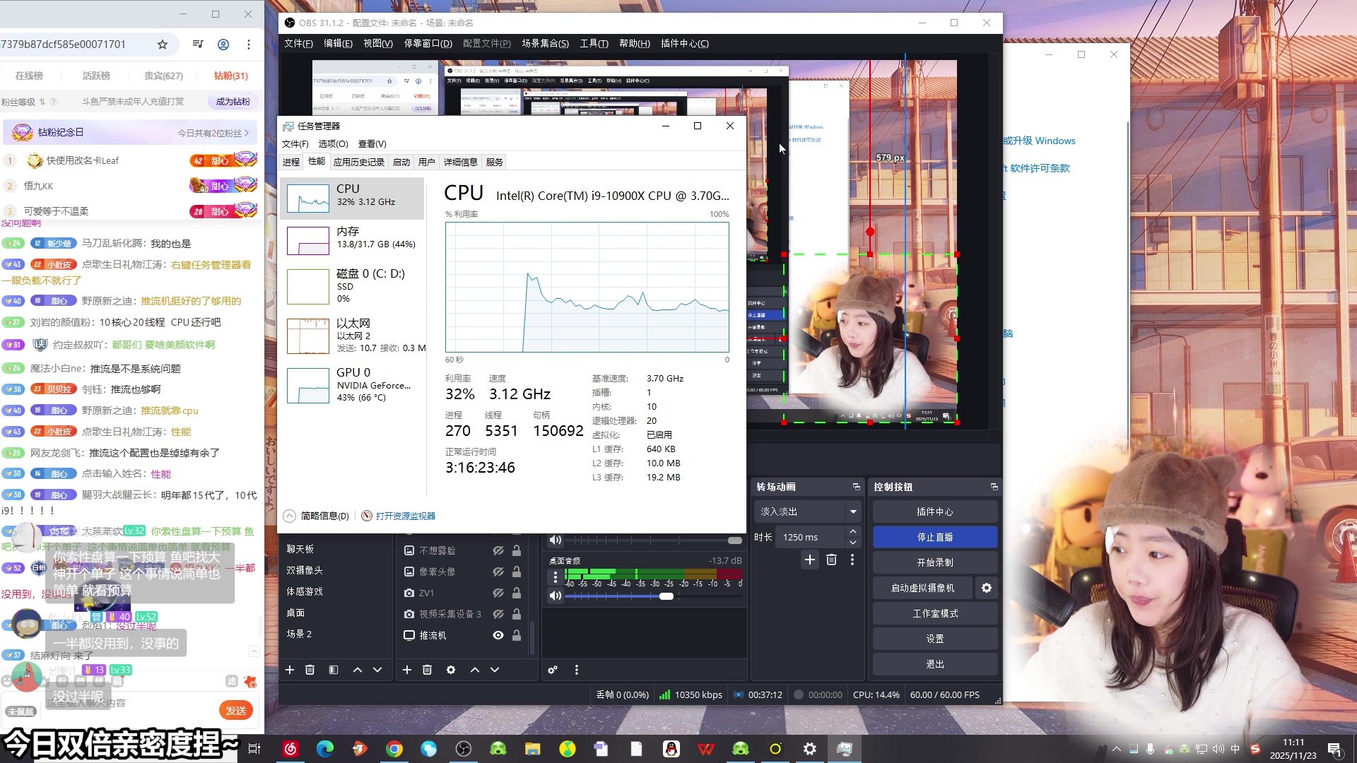Screen dimensions: 1357x763
Task: Add a new source with plus icon
Action: (x=407, y=670)
